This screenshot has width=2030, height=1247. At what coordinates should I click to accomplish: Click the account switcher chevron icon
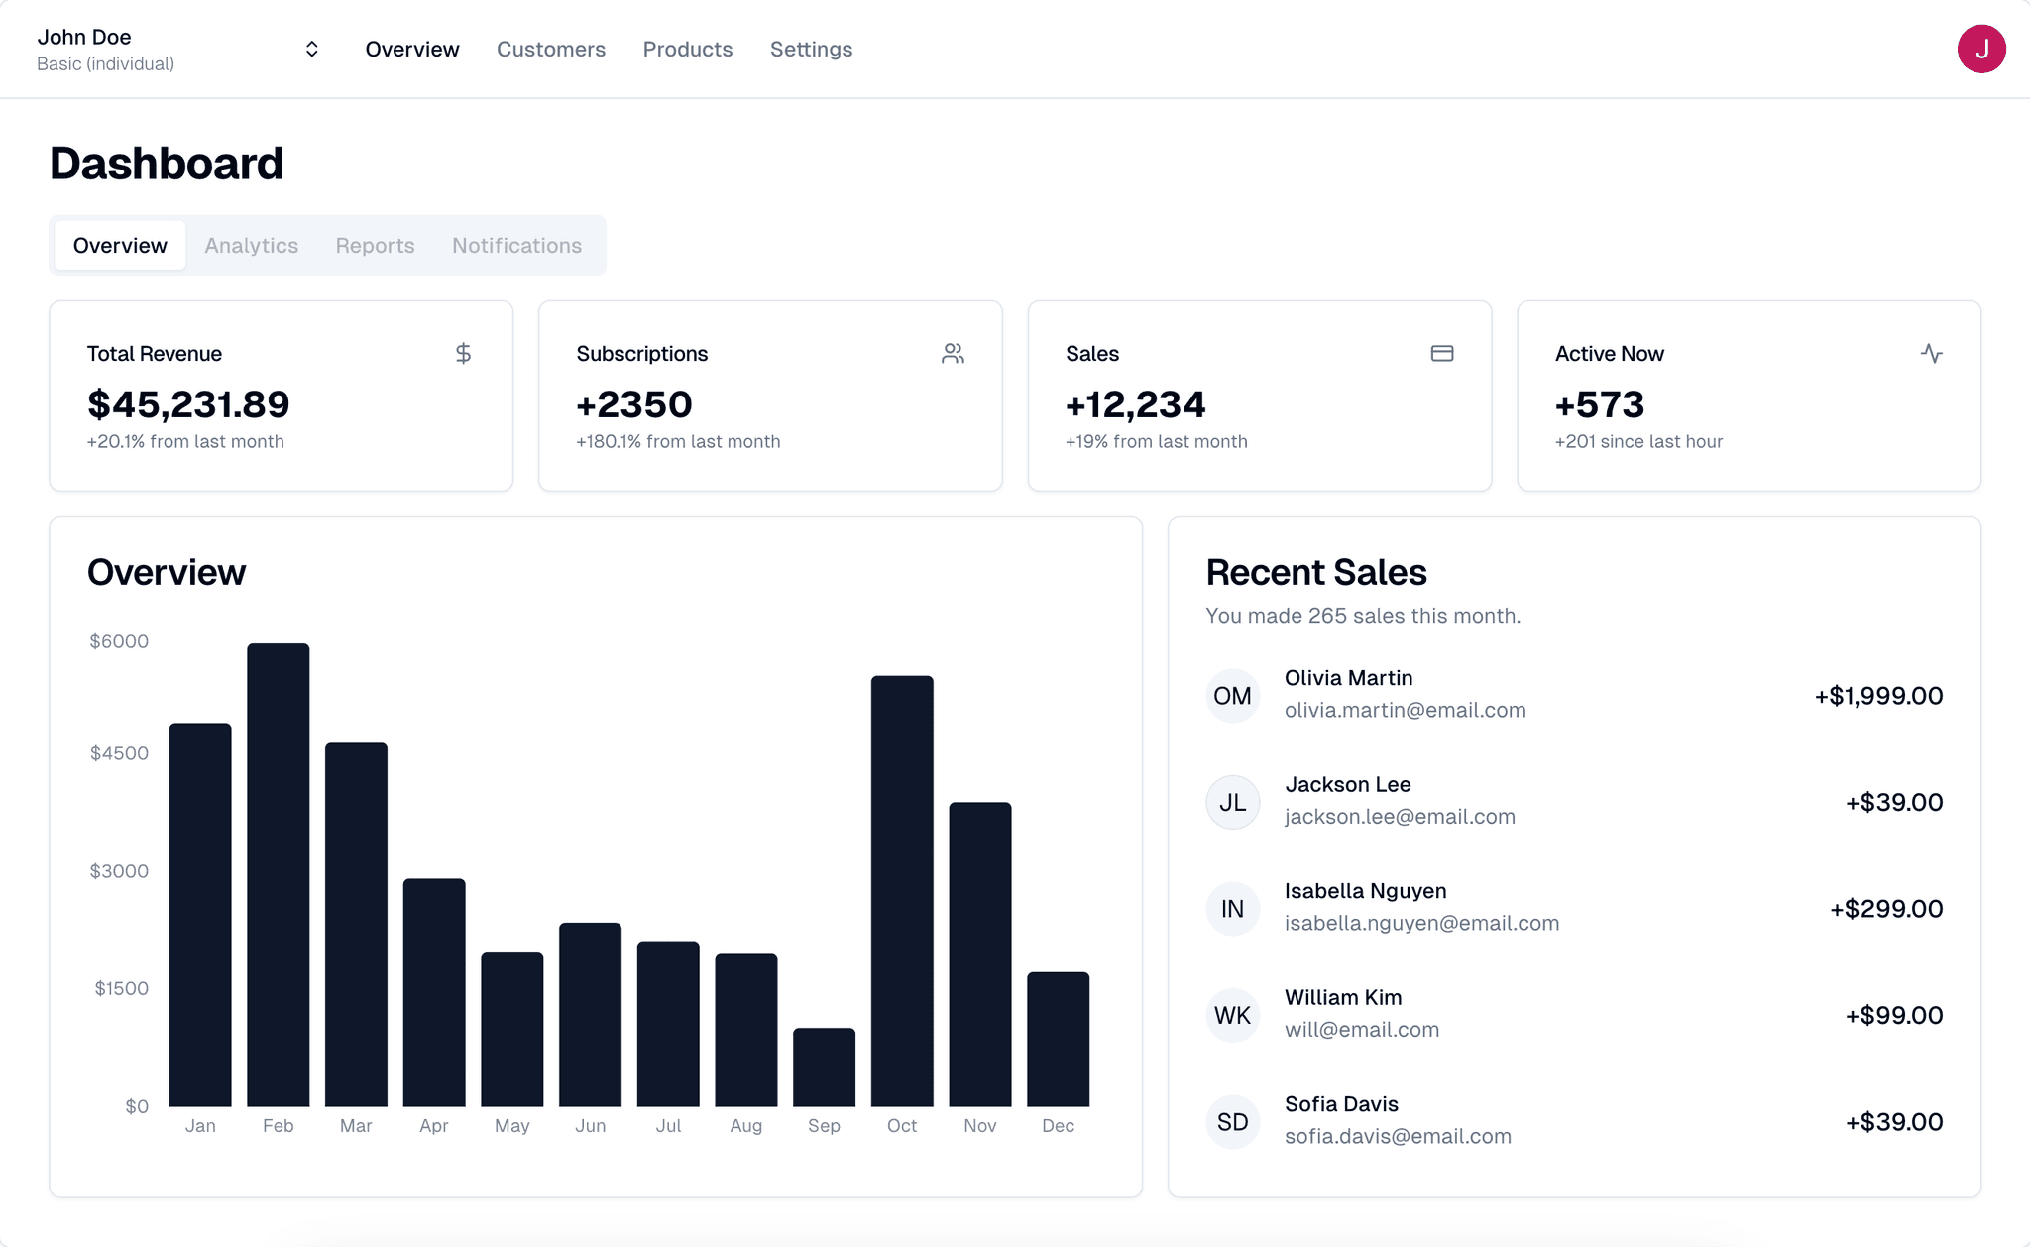point(310,50)
